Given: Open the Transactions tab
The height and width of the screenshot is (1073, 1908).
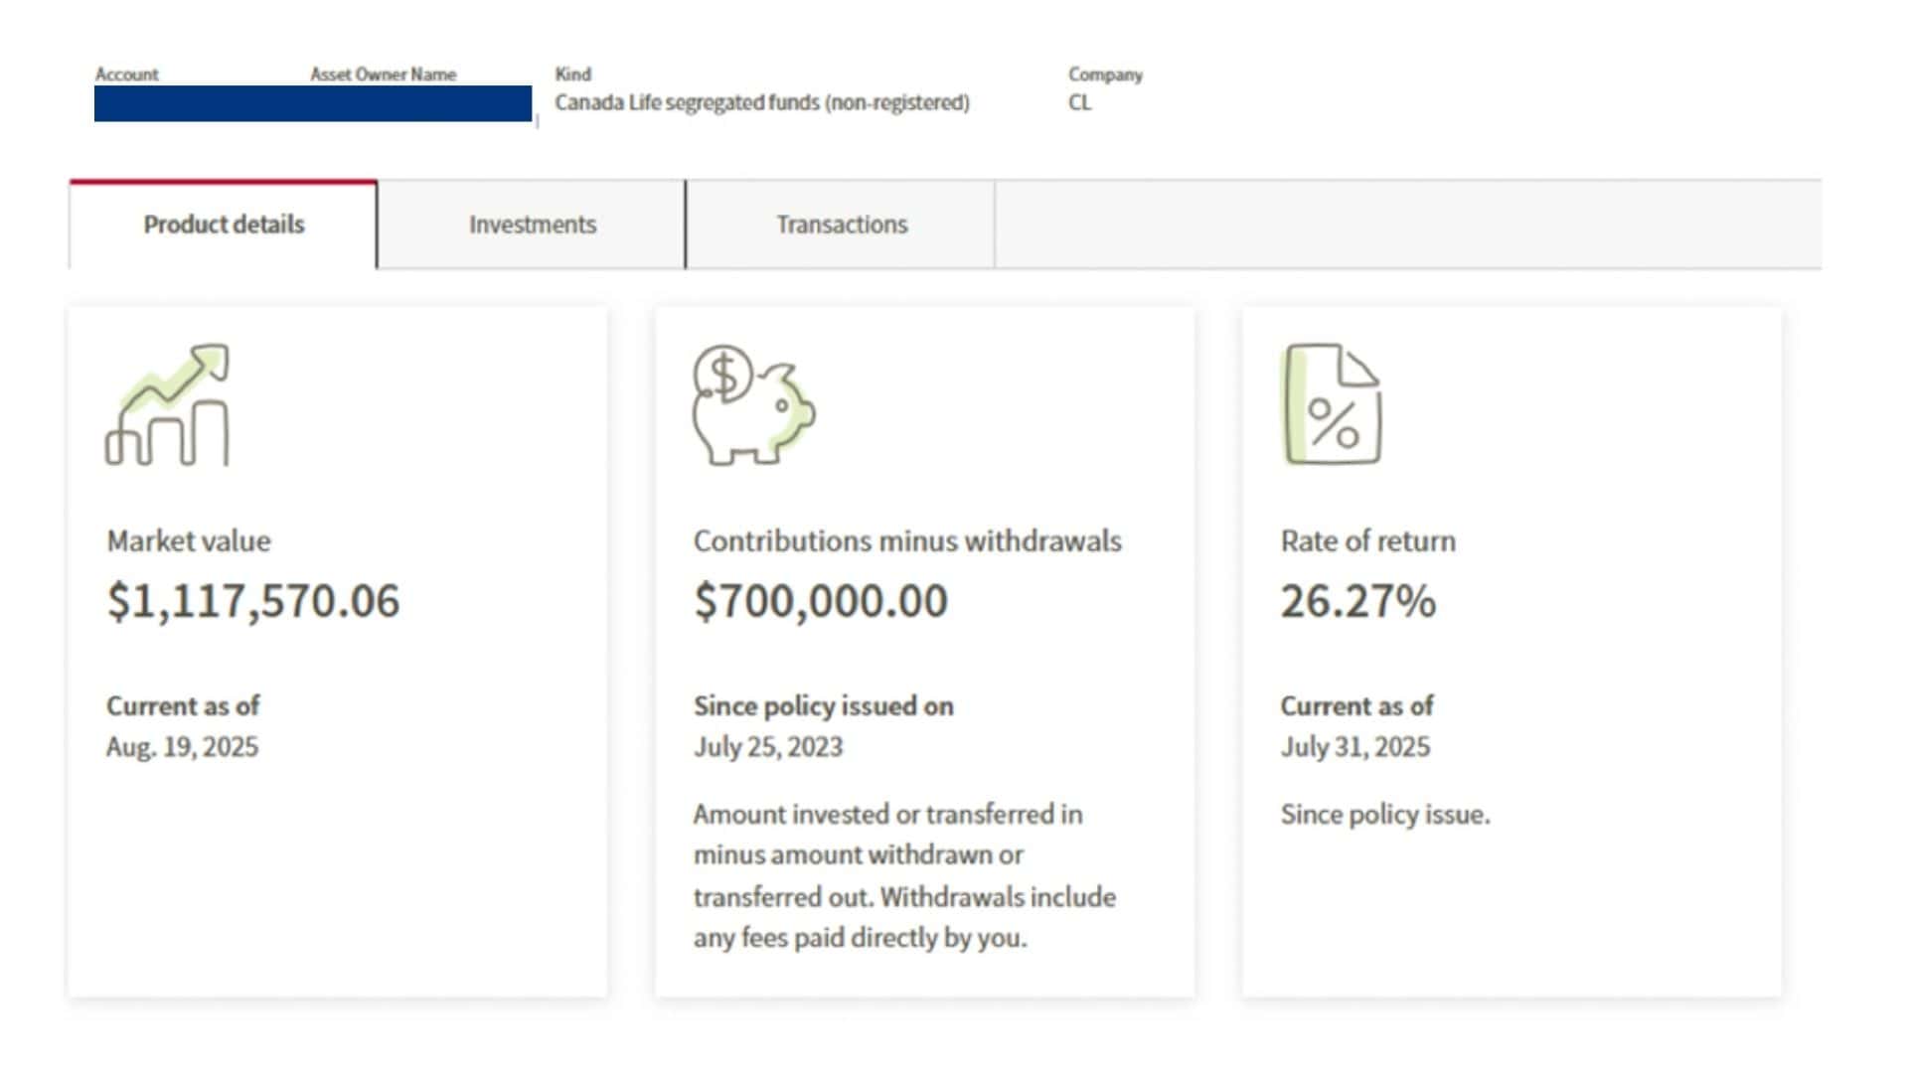Looking at the screenshot, I should (841, 225).
